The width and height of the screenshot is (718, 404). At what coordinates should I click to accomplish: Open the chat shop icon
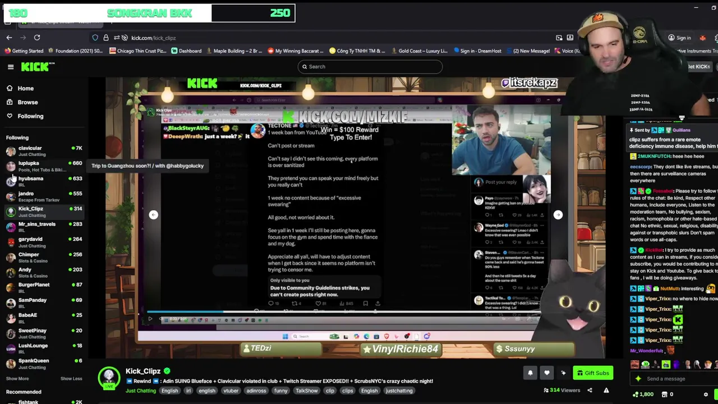664,394
